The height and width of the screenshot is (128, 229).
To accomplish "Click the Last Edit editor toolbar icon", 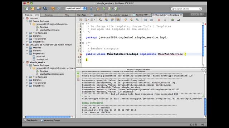I will 81,20.
